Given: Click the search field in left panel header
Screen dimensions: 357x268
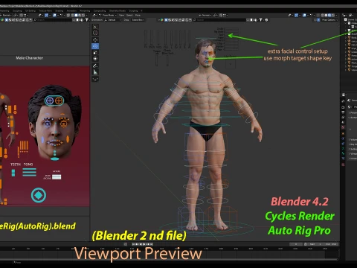Looking at the screenshot, I should tap(54, 20).
